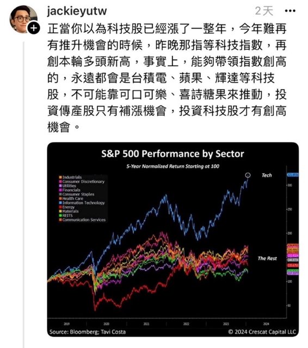Click the Source: Bloomberg; Tavi Costa text
This screenshot has height=348, width=308.
pyautogui.click(x=88, y=332)
